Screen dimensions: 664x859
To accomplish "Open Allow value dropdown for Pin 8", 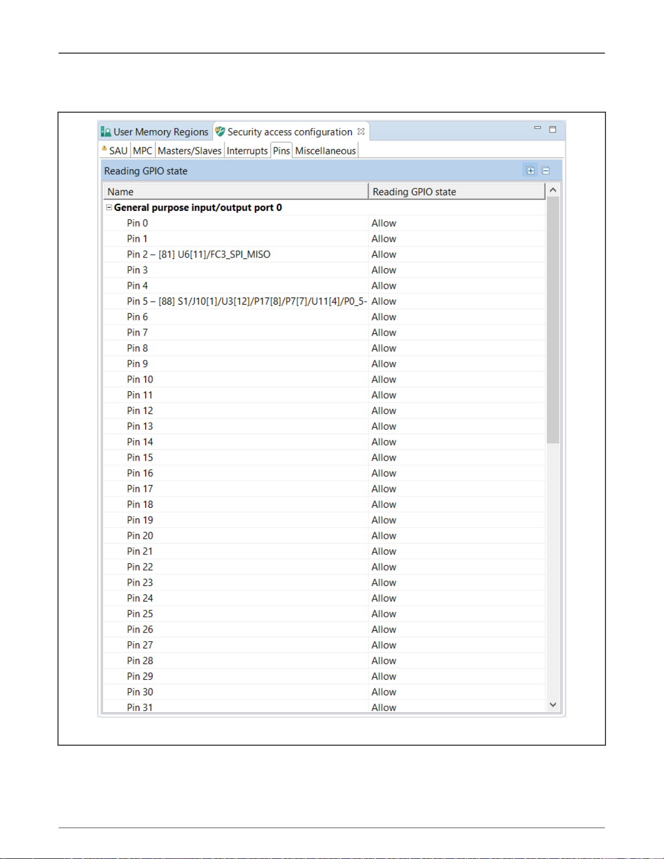I will click(x=457, y=348).
